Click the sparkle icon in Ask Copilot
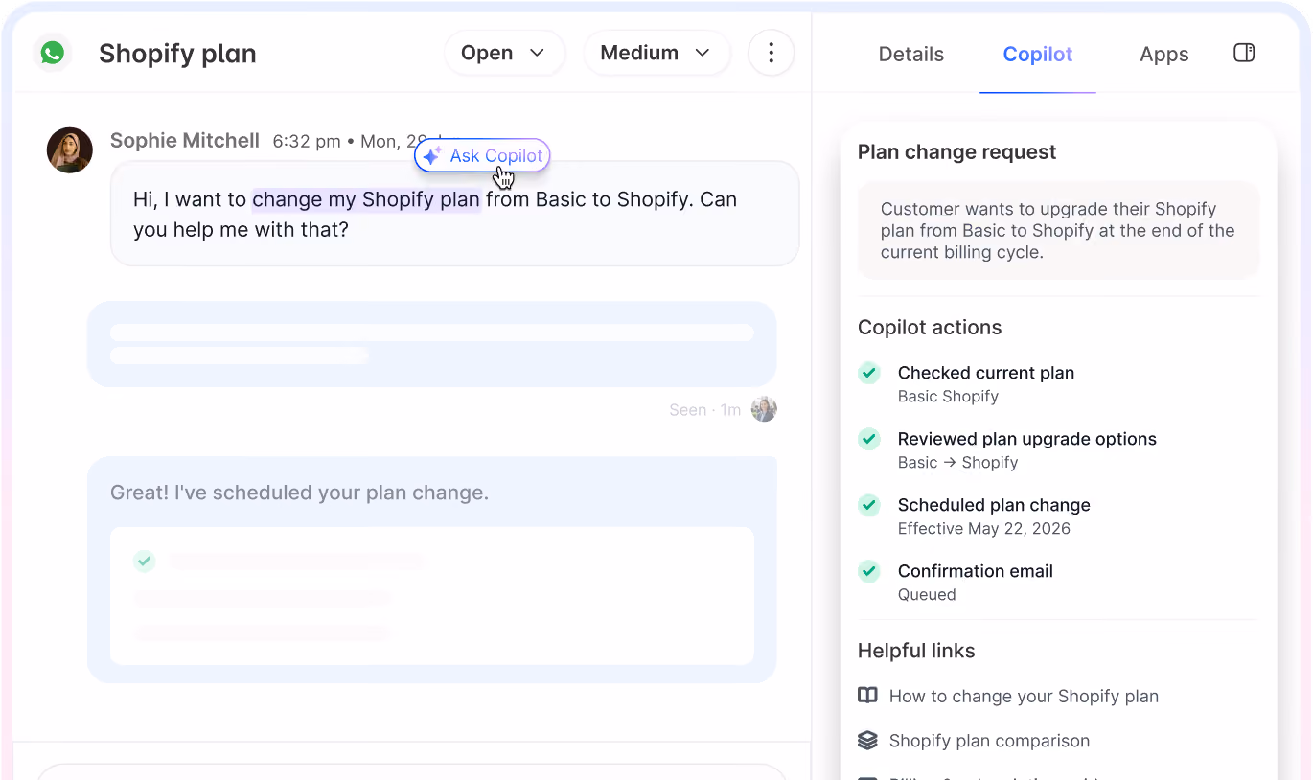The image size is (1313, 780). click(x=432, y=155)
